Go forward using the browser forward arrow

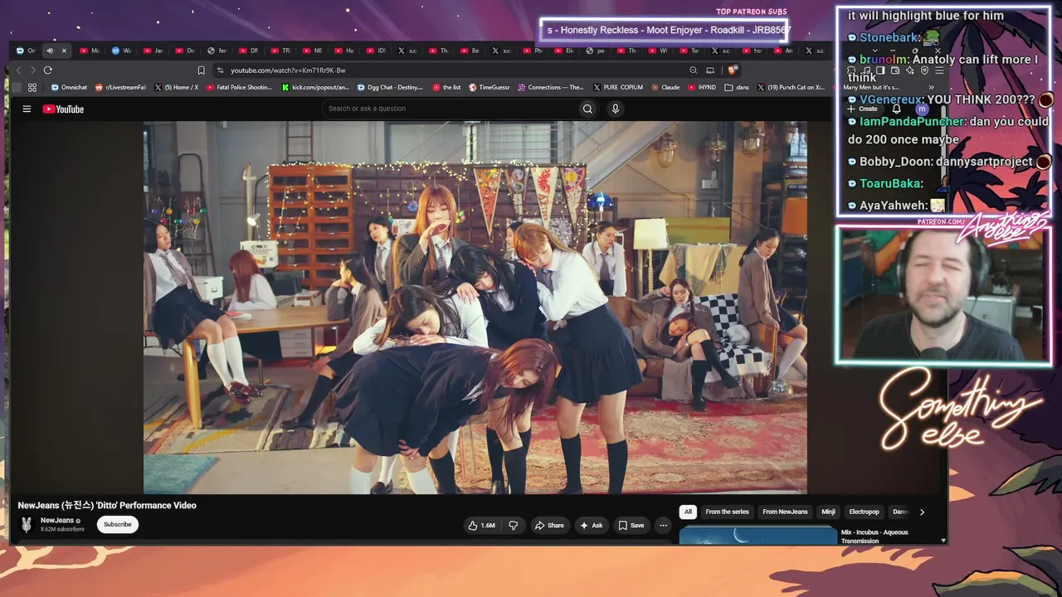[32, 70]
